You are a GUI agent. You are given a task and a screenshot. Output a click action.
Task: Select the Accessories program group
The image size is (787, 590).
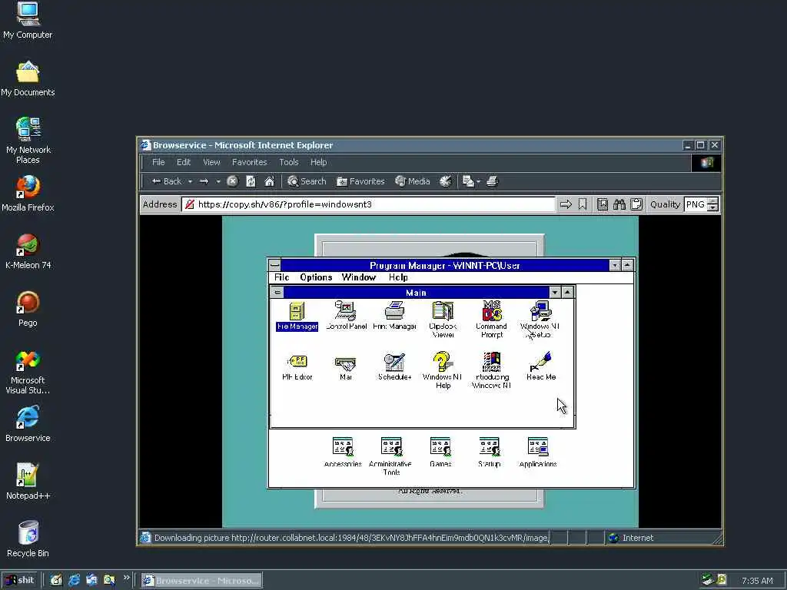(343, 452)
